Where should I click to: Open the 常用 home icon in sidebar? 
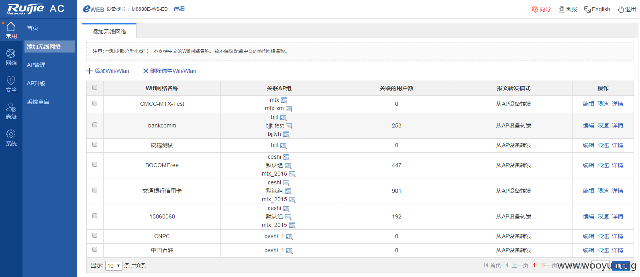[11, 30]
